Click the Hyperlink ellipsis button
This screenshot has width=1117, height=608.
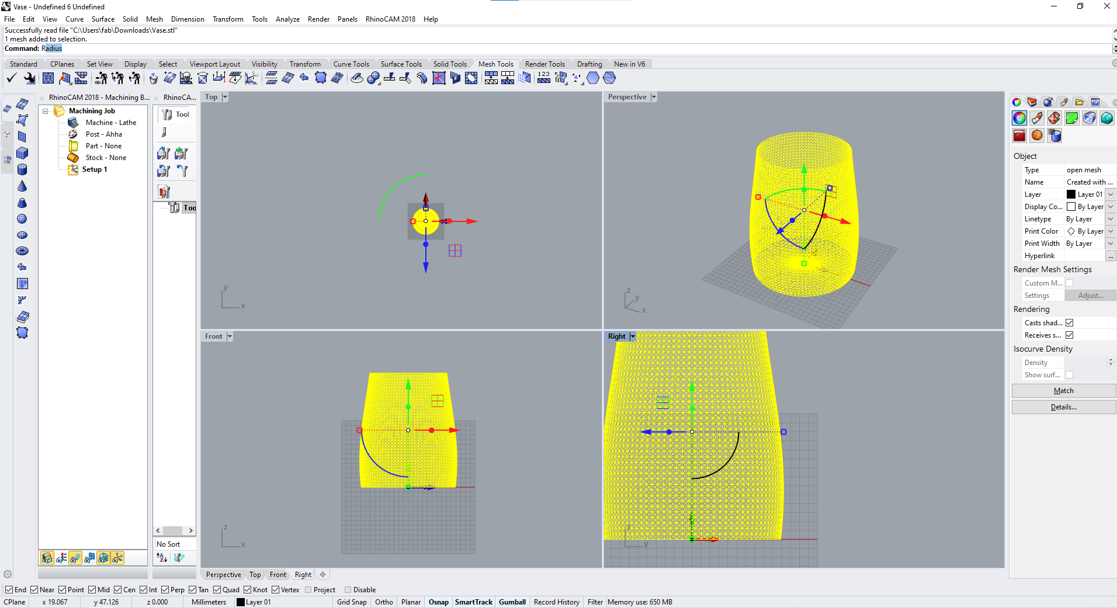(1111, 256)
